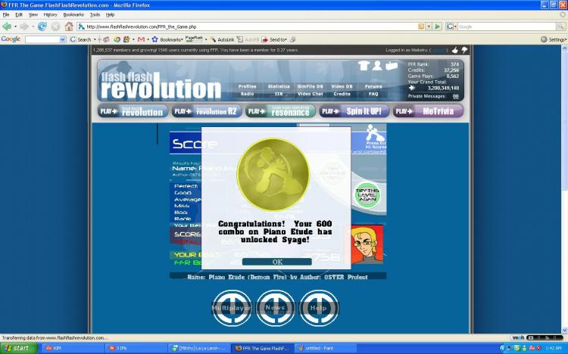Click the green Go arrow beside address bar
Screen dimensions: 568x354
click(x=438, y=26)
